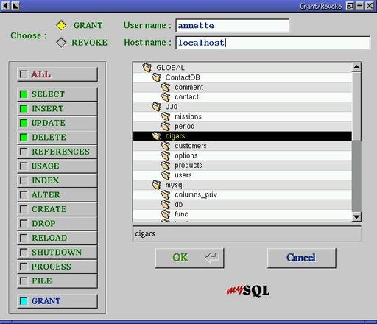Click the ContactDB database folder icon

pos(156,77)
